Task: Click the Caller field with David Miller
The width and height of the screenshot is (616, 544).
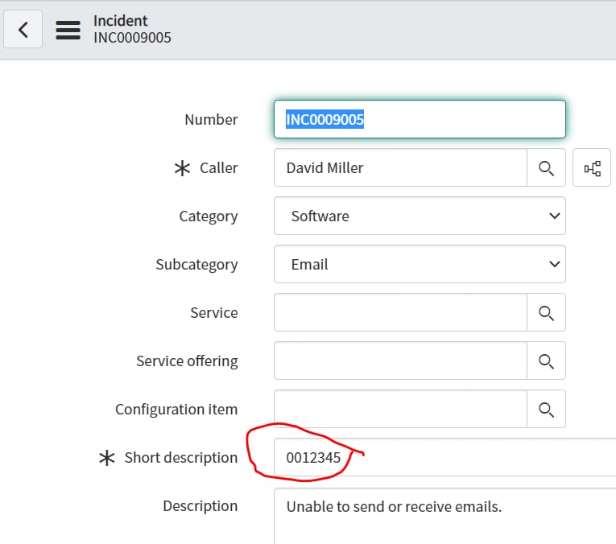Action: pyautogui.click(x=400, y=168)
